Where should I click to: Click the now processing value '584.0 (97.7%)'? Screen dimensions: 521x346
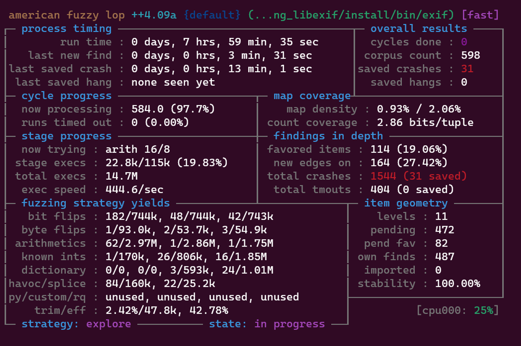coord(173,109)
